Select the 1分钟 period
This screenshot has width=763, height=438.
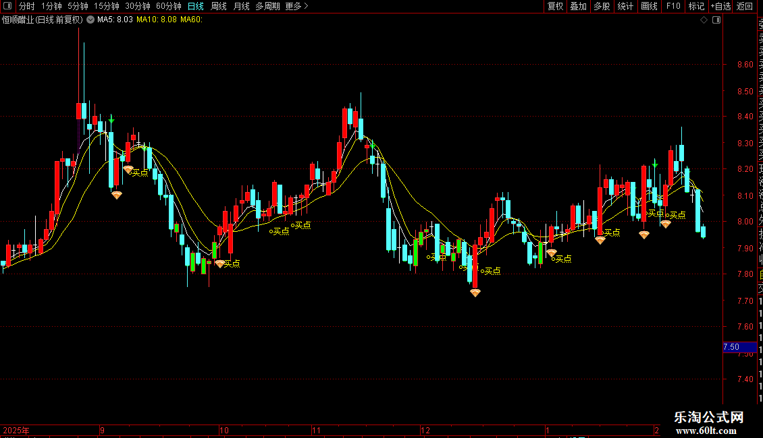click(x=51, y=6)
